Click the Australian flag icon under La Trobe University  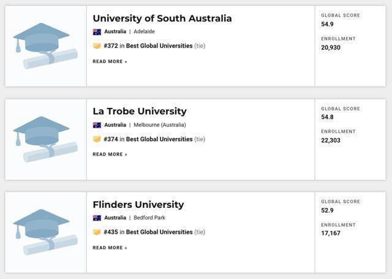coord(97,125)
